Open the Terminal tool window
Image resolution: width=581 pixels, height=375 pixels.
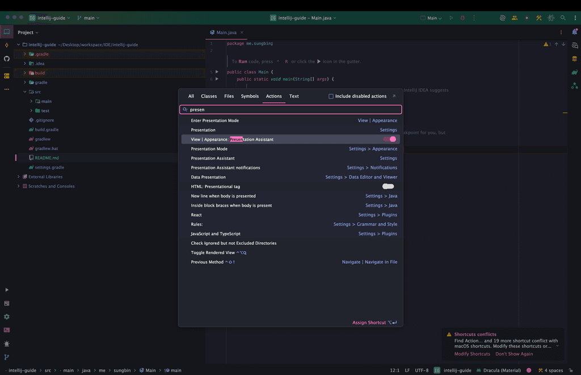7,330
